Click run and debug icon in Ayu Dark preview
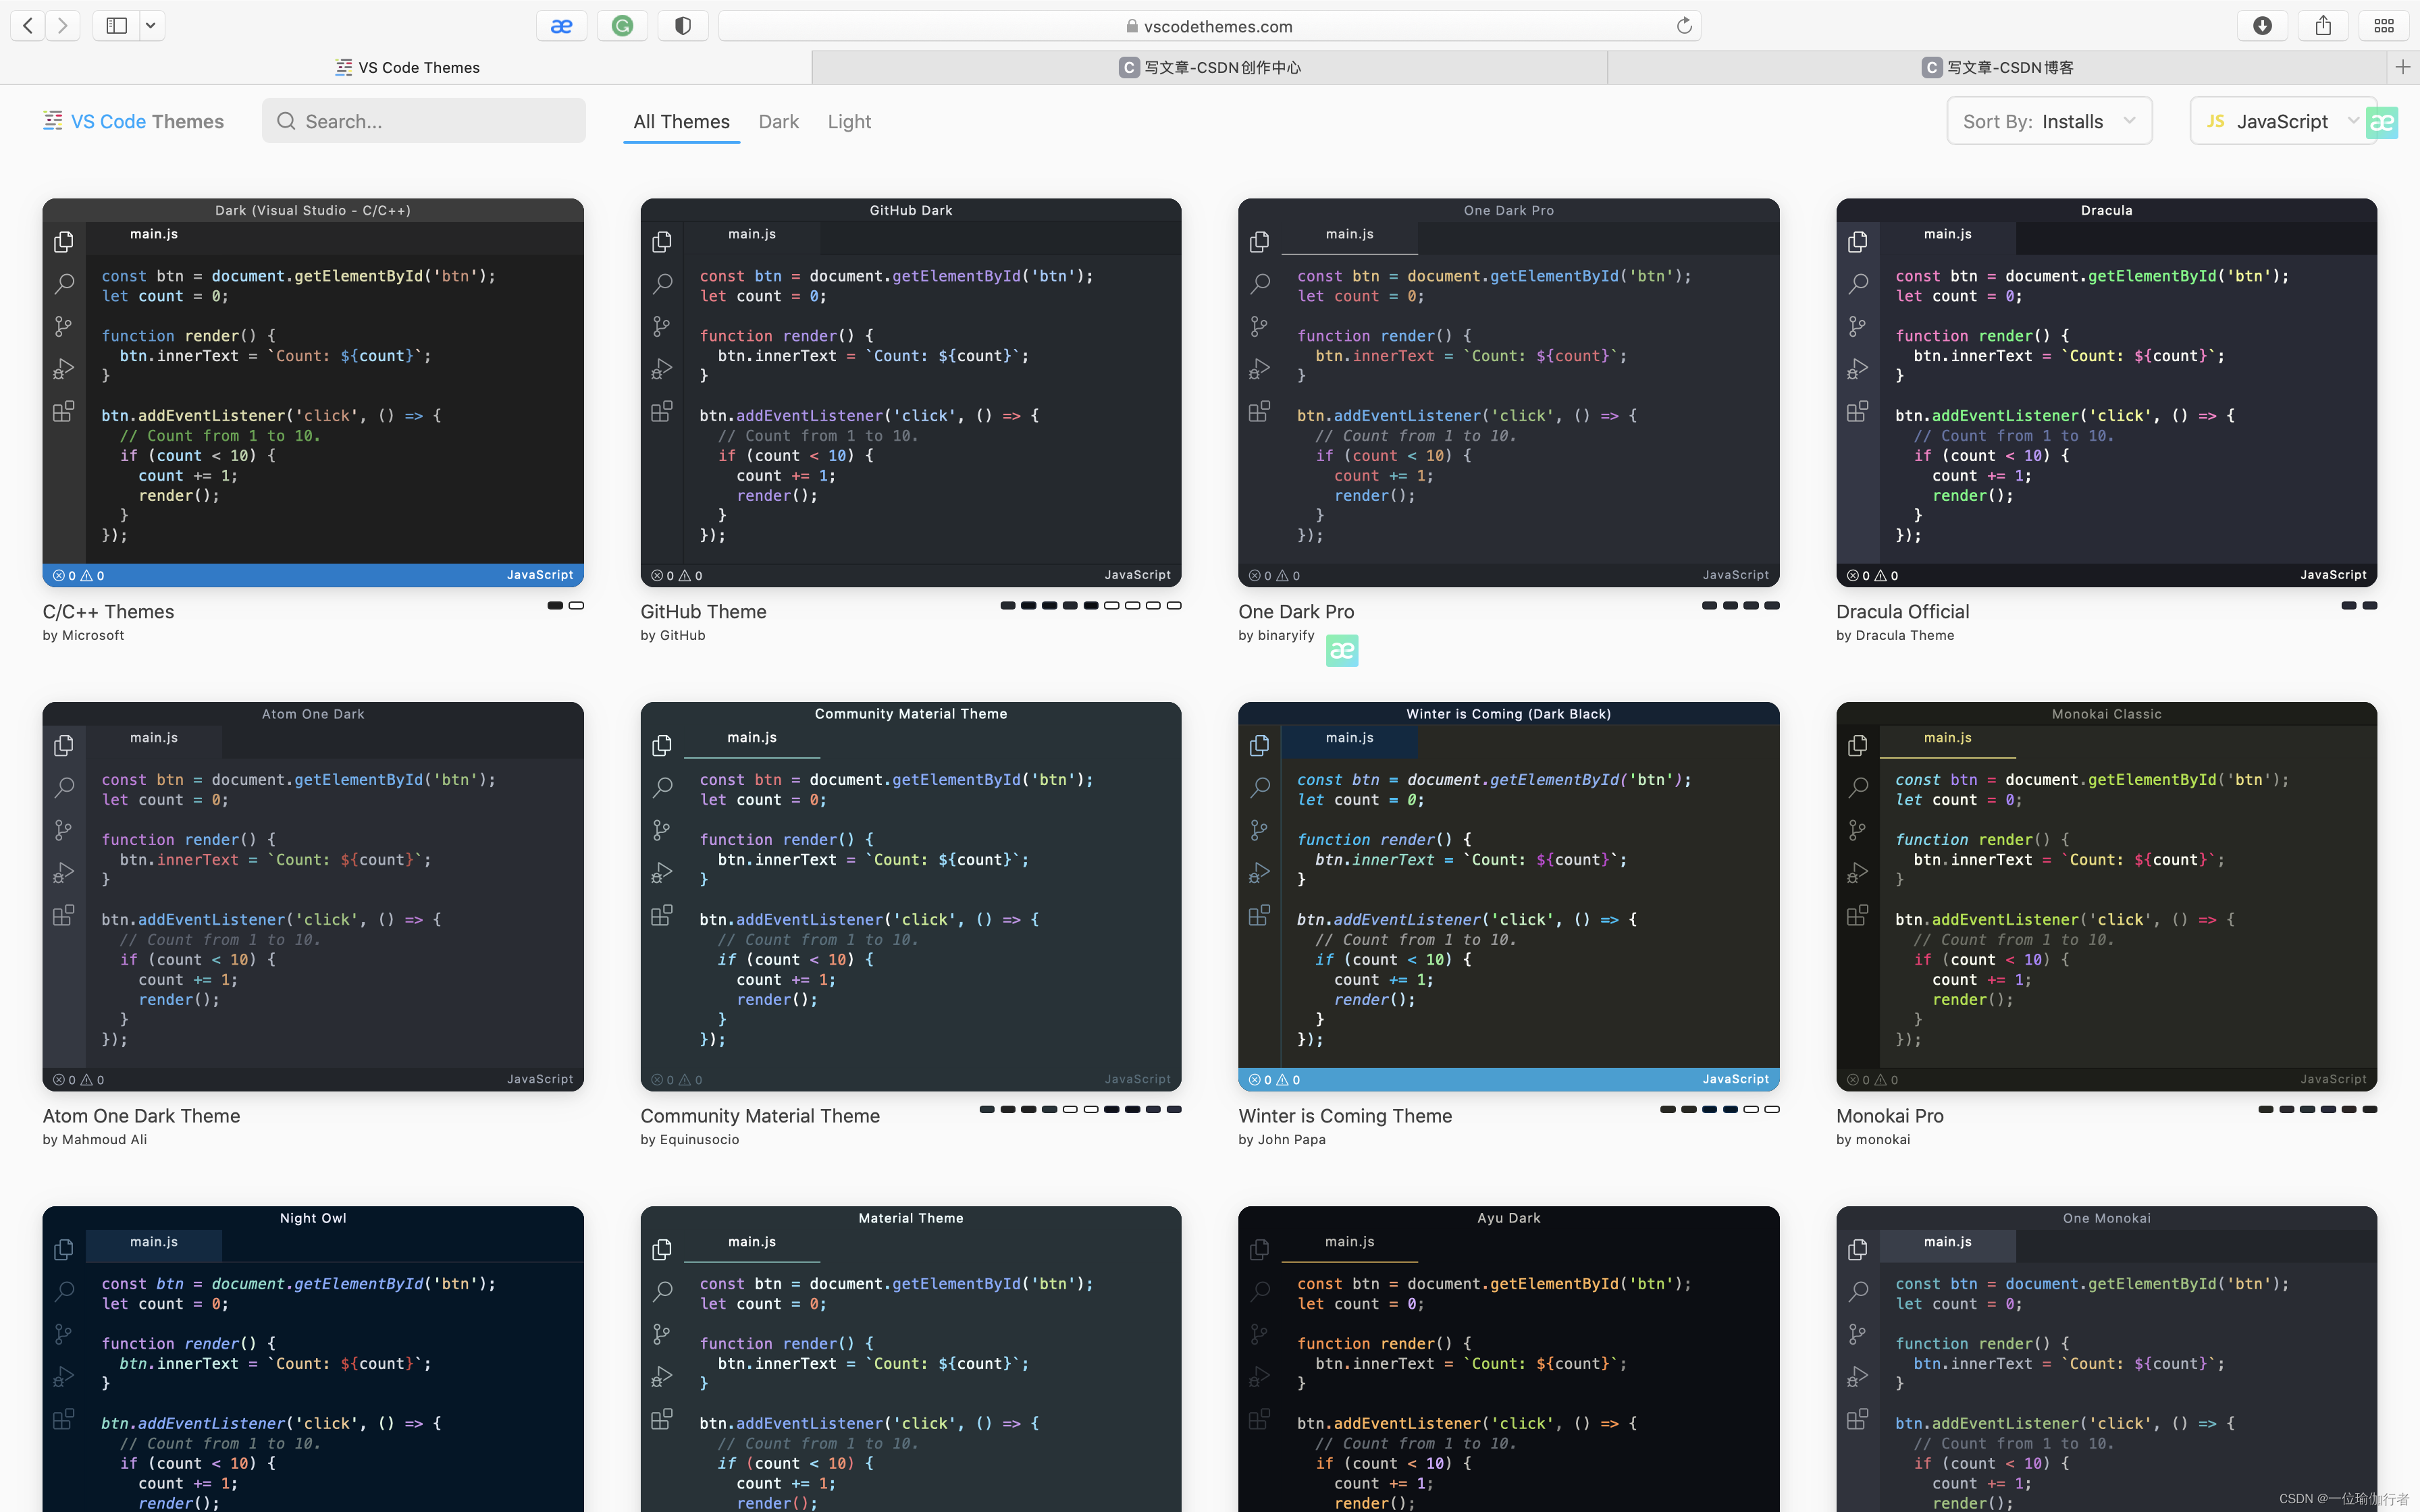This screenshot has height=1512, width=2420. (1260, 1377)
